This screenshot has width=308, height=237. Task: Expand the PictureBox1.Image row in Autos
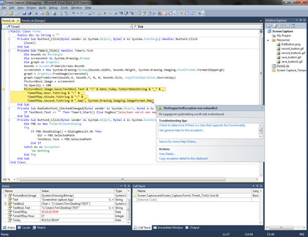point(6,196)
